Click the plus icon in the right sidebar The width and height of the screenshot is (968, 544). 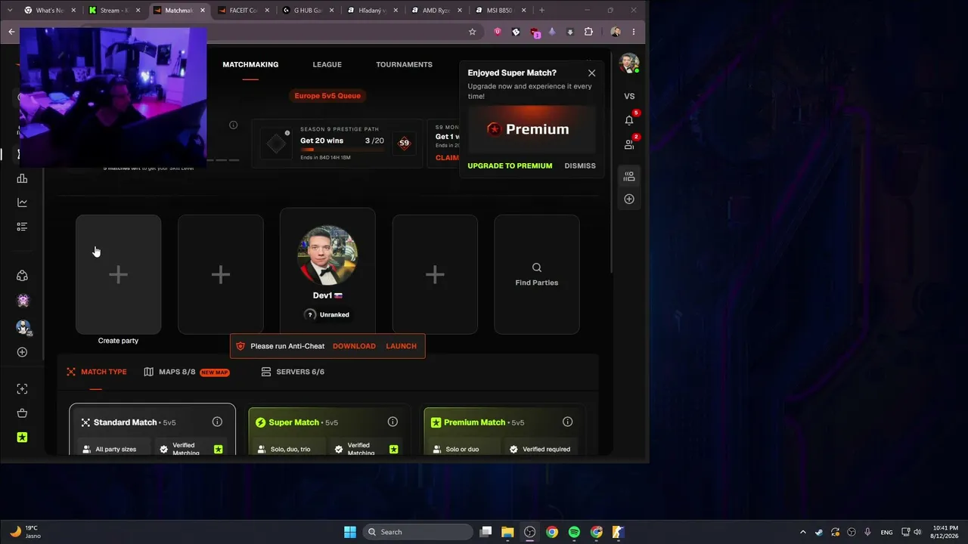tap(629, 199)
